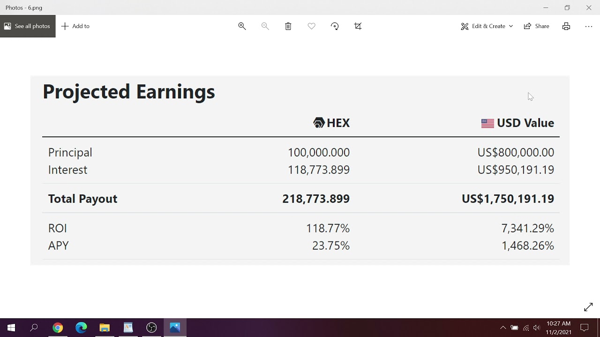Print the photo
Screen dimensions: 600x337
566,26
